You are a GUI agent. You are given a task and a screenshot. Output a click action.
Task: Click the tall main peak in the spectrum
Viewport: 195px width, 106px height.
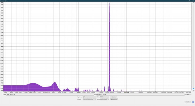(109, 47)
